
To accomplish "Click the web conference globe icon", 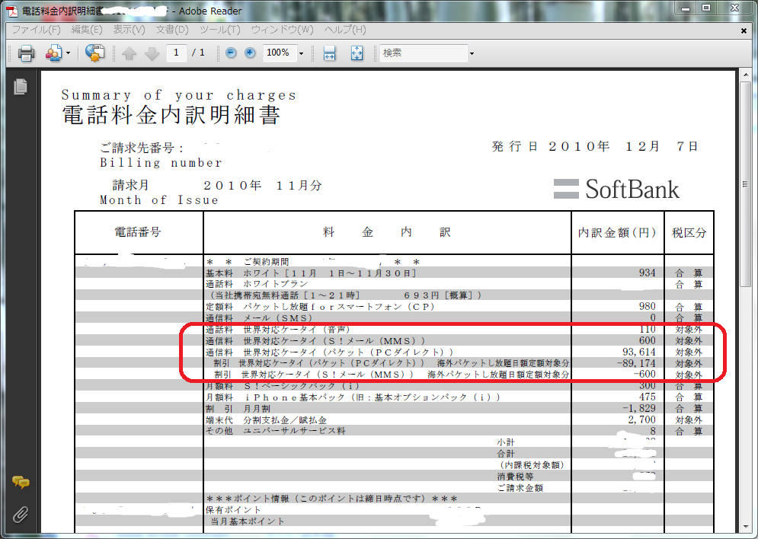I will click(94, 53).
